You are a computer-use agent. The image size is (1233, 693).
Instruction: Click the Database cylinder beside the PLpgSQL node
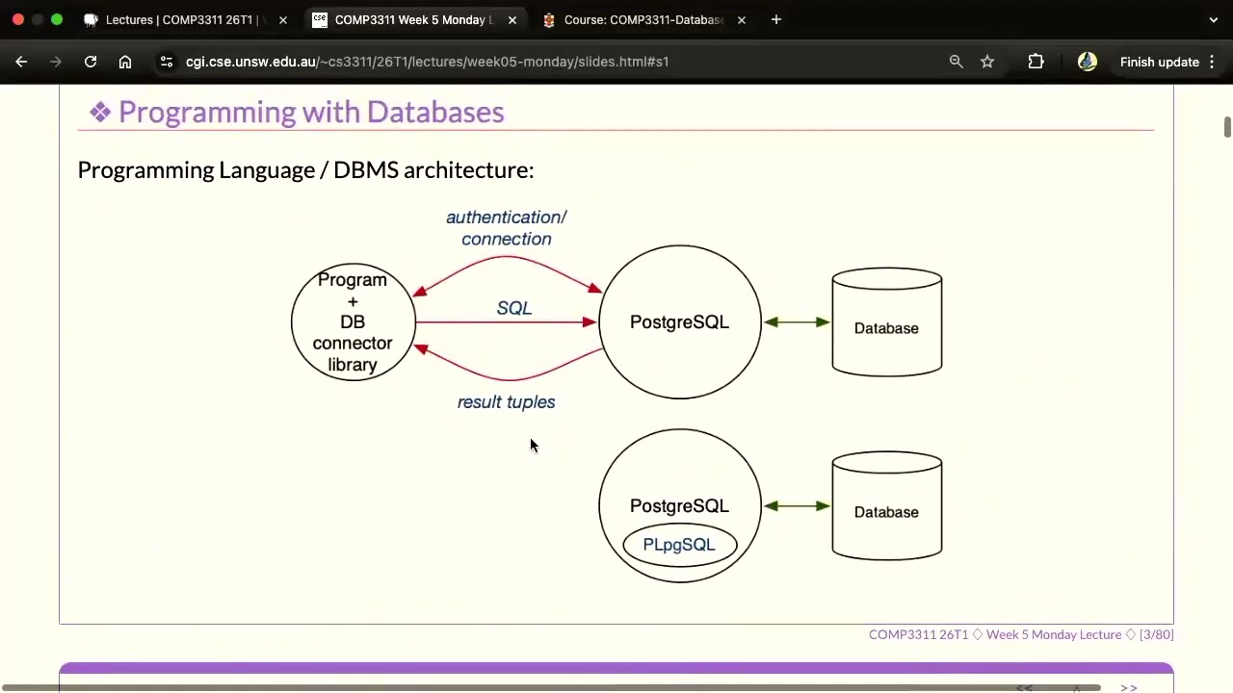click(887, 506)
